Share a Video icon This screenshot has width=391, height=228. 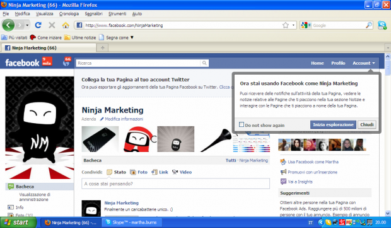pos(175,172)
